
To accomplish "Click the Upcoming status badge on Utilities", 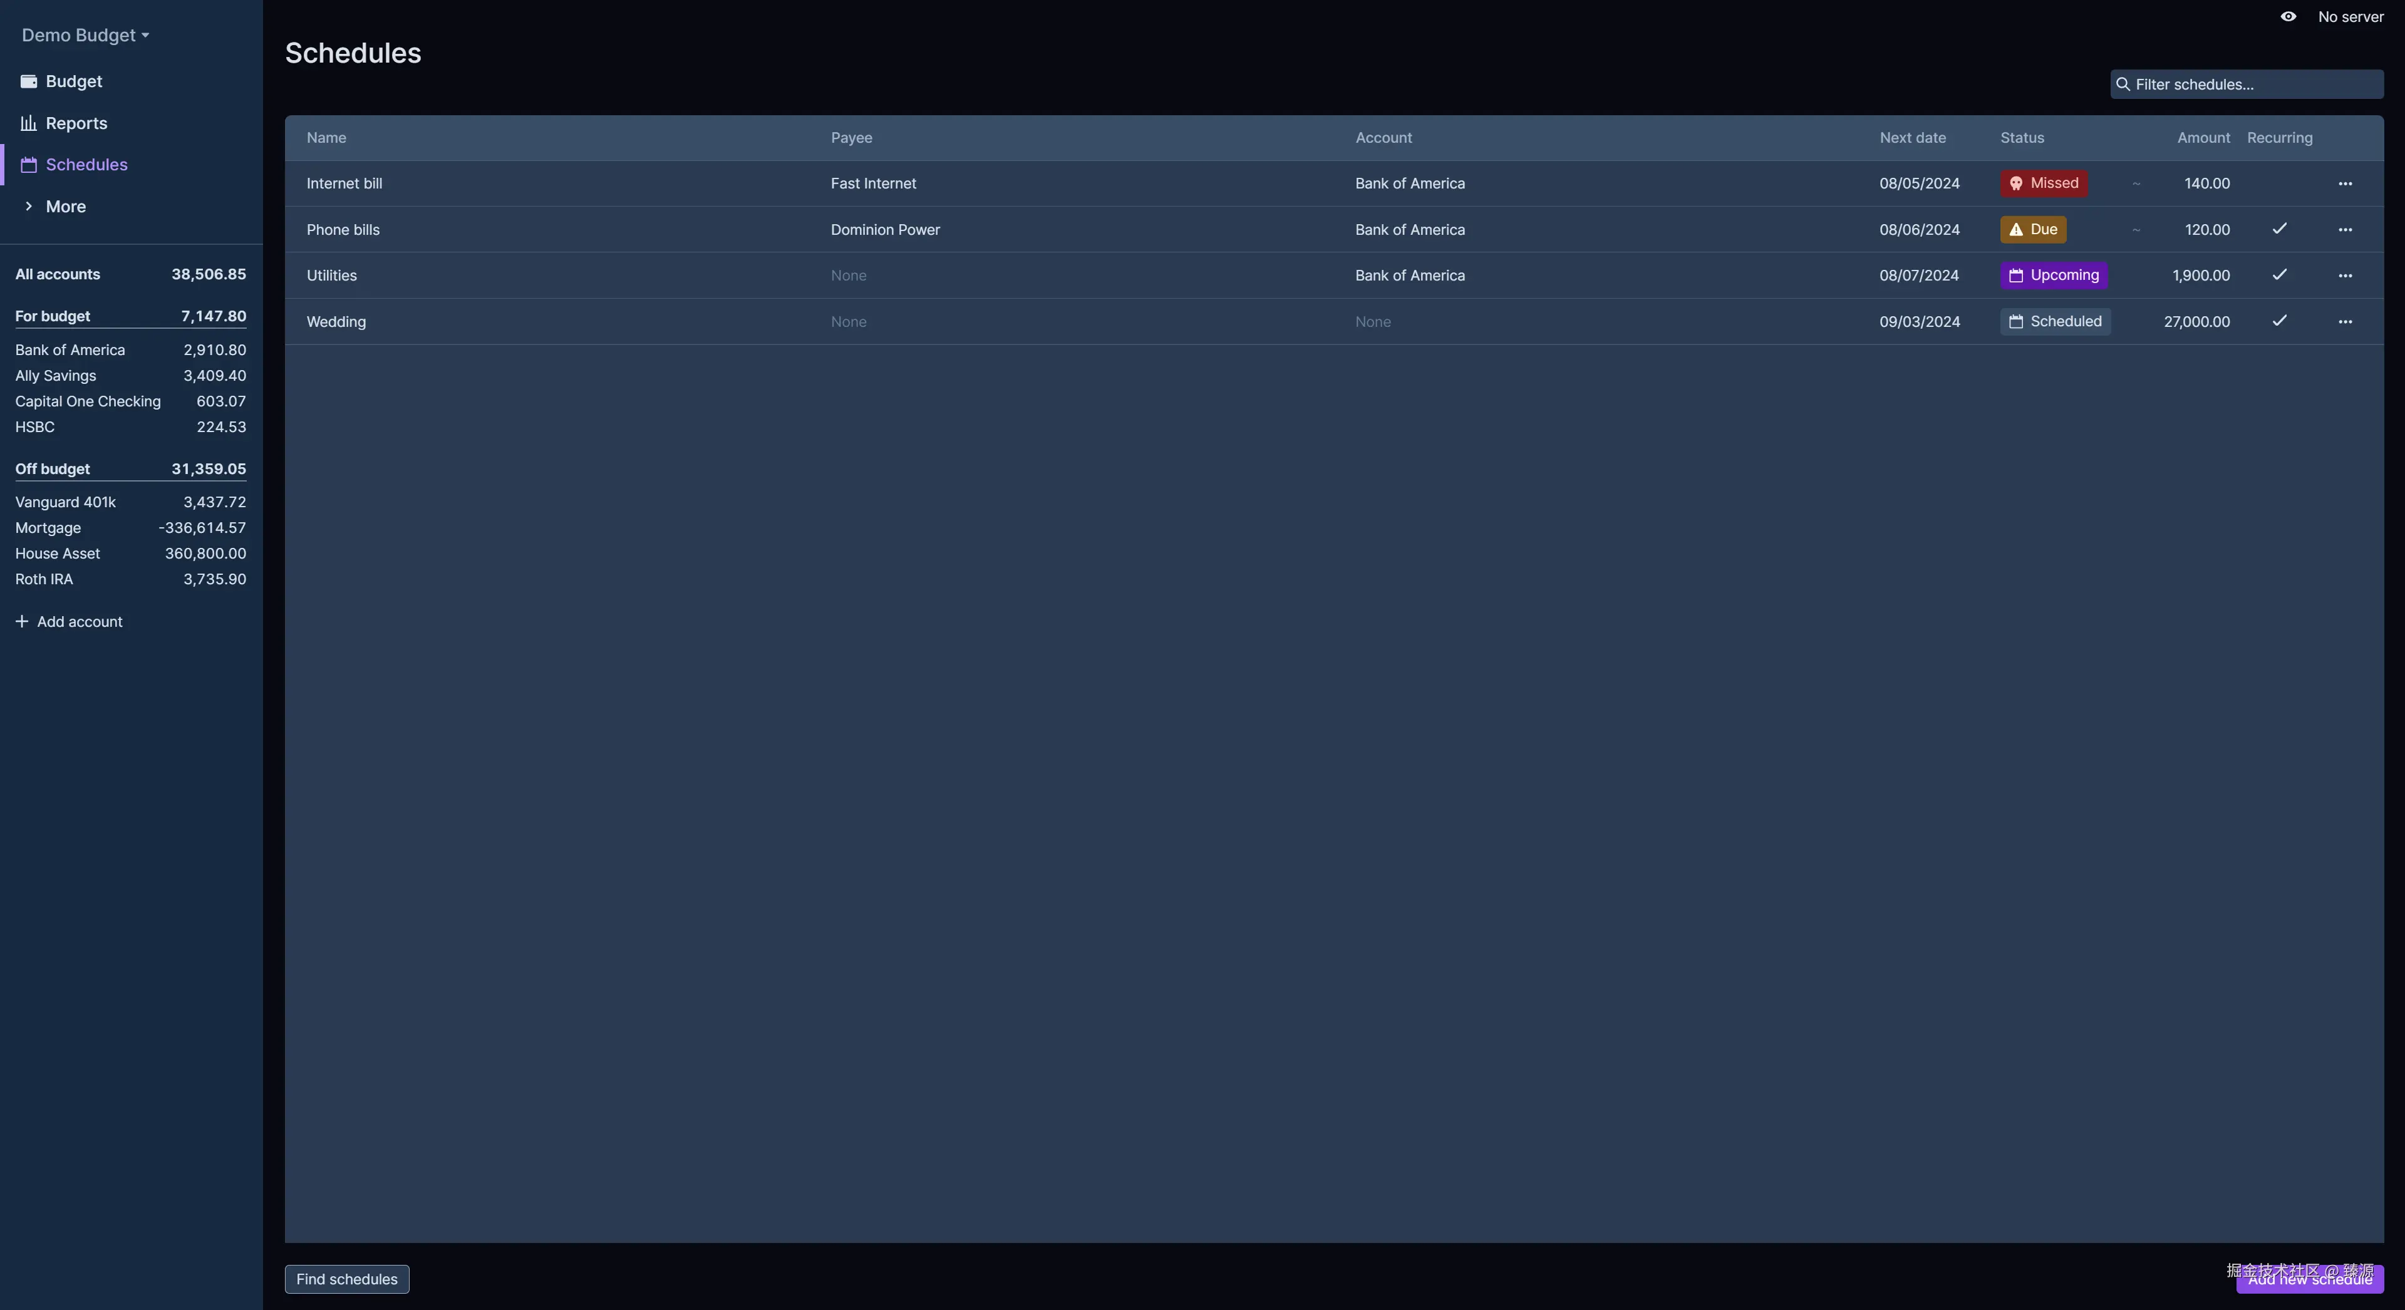I will 2053,276.
